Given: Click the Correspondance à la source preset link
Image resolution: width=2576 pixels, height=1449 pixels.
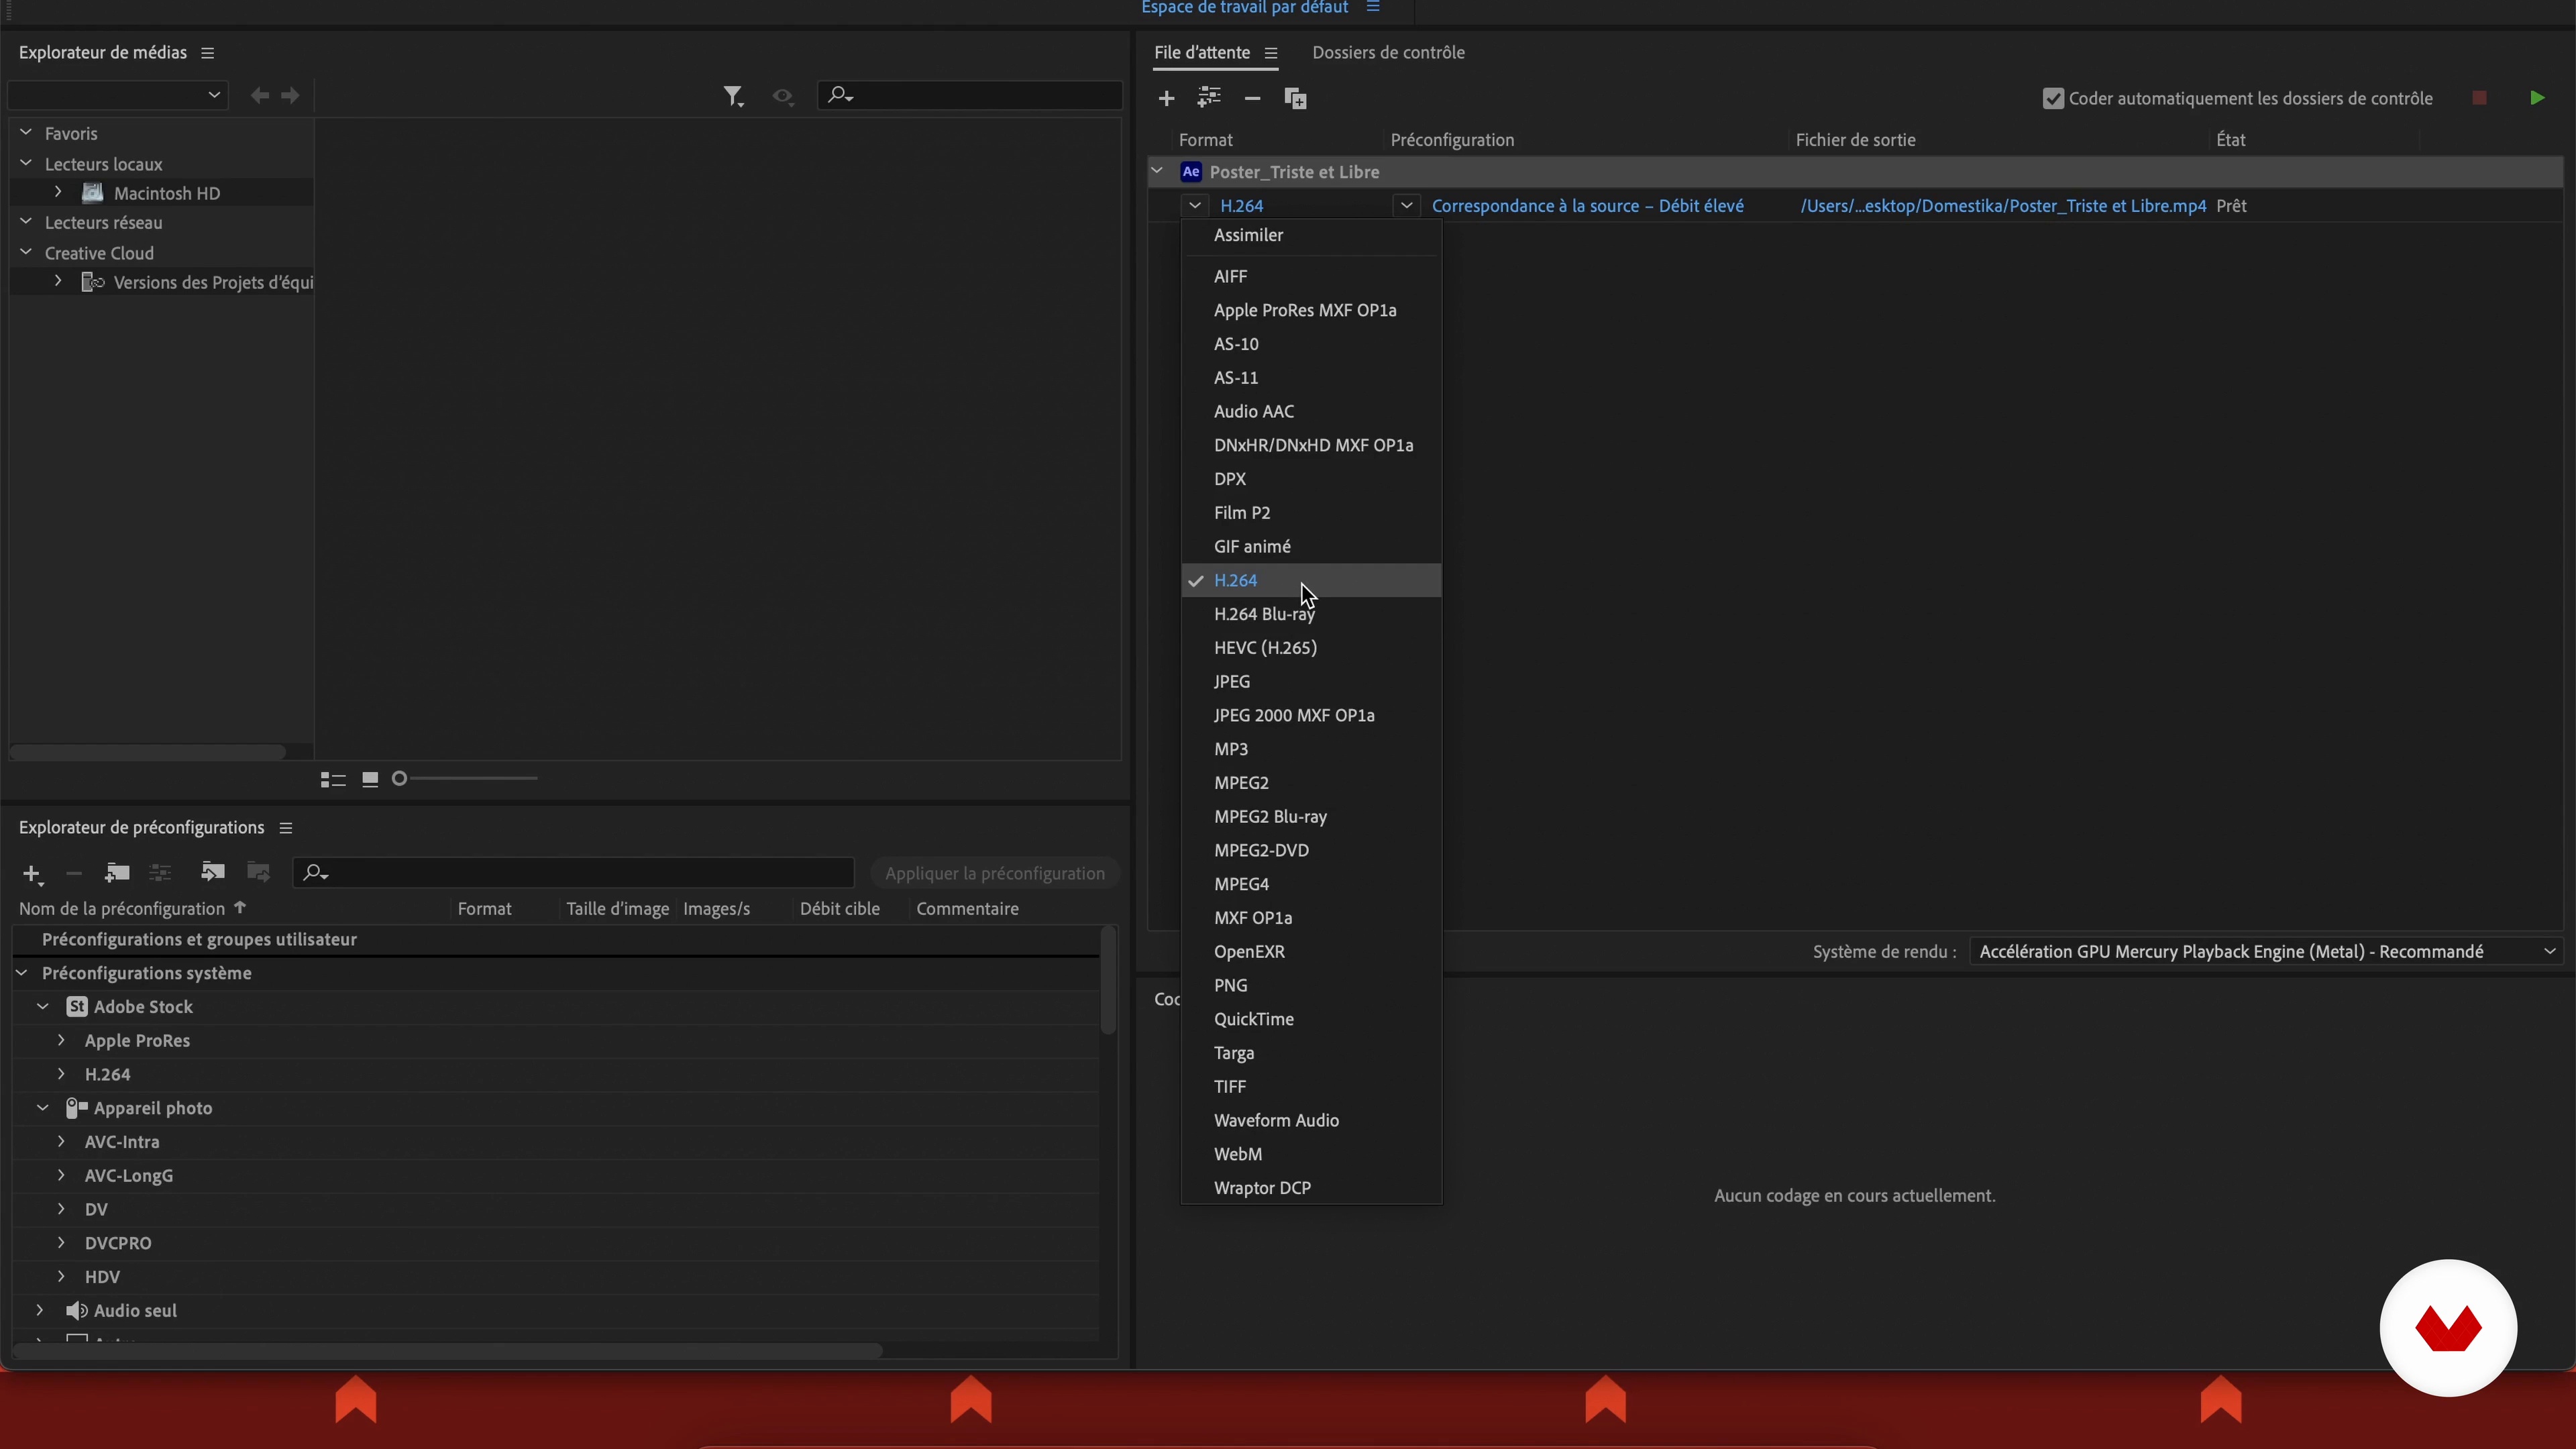Looking at the screenshot, I should [x=1588, y=206].
